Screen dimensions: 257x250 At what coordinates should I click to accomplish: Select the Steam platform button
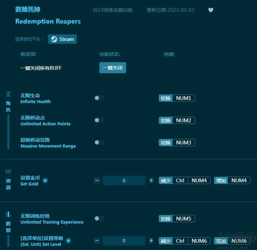[62, 39]
